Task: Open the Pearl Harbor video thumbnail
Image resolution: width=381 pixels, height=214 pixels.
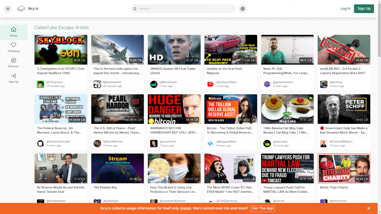Action: pos(117,109)
